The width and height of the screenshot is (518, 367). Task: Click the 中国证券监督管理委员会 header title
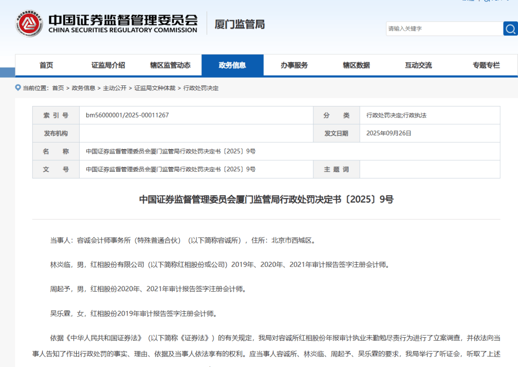point(123,23)
